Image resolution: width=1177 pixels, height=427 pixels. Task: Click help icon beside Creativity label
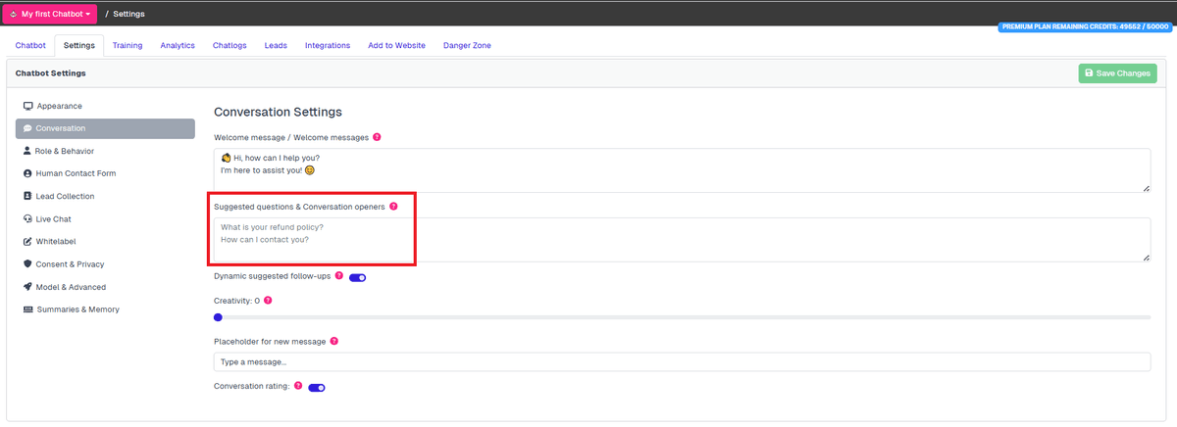coord(268,301)
